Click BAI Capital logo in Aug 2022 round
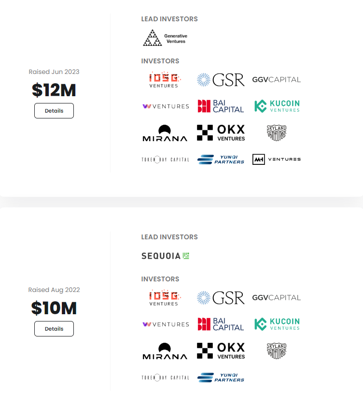This screenshot has height=394, width=363. click(221, 324)
